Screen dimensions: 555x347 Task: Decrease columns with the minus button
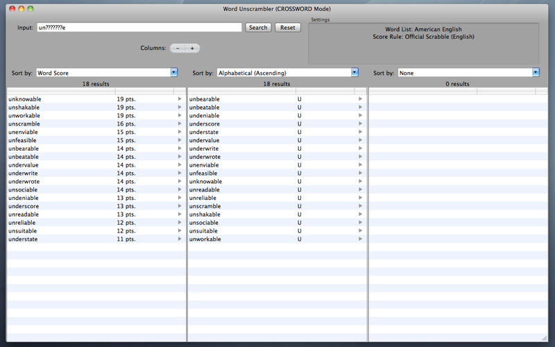tap(178, 48)
